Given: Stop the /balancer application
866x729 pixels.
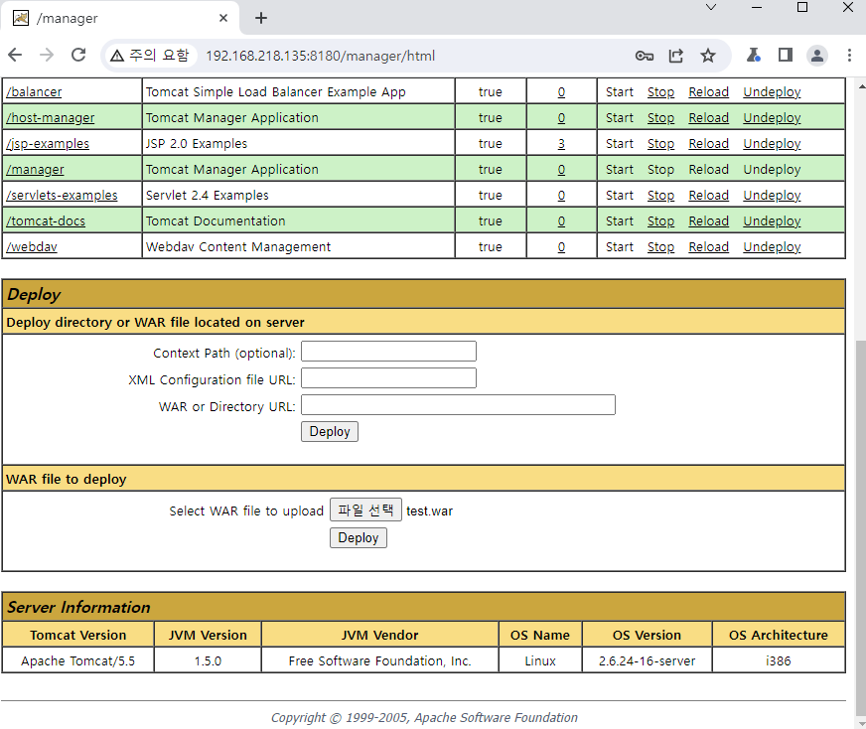Looking at the screenshot, I should point(660,91).
